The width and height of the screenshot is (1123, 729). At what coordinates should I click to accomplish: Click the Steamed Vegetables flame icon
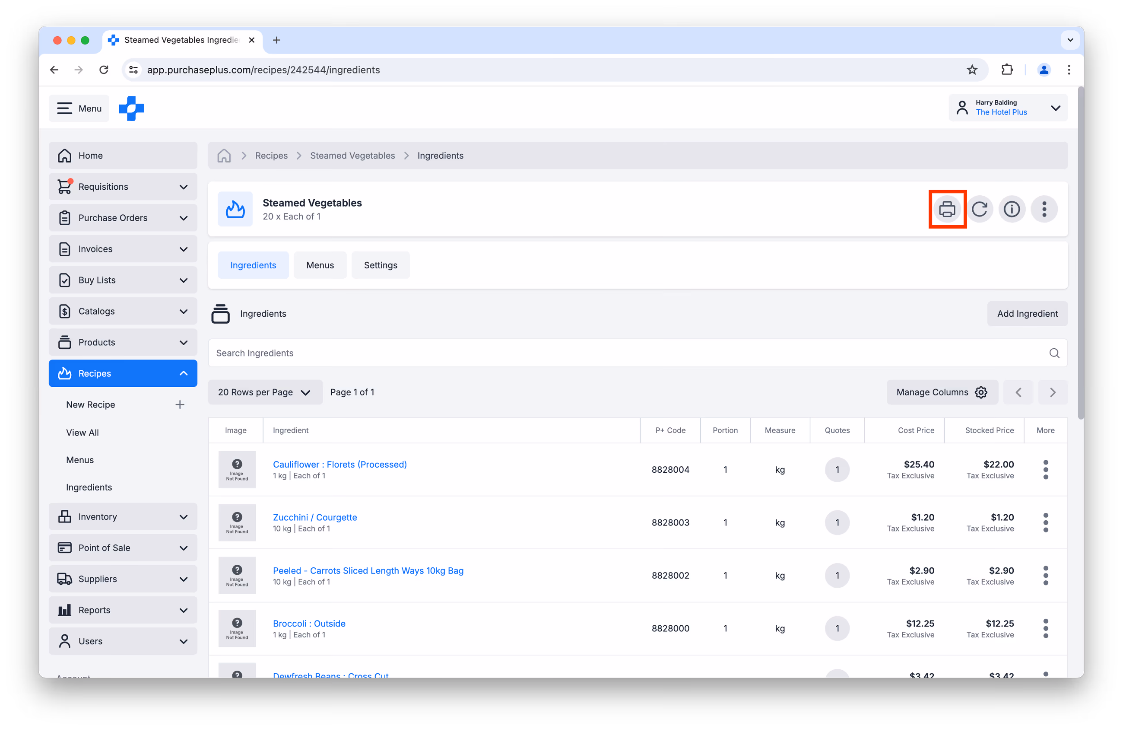coord(235,209)
